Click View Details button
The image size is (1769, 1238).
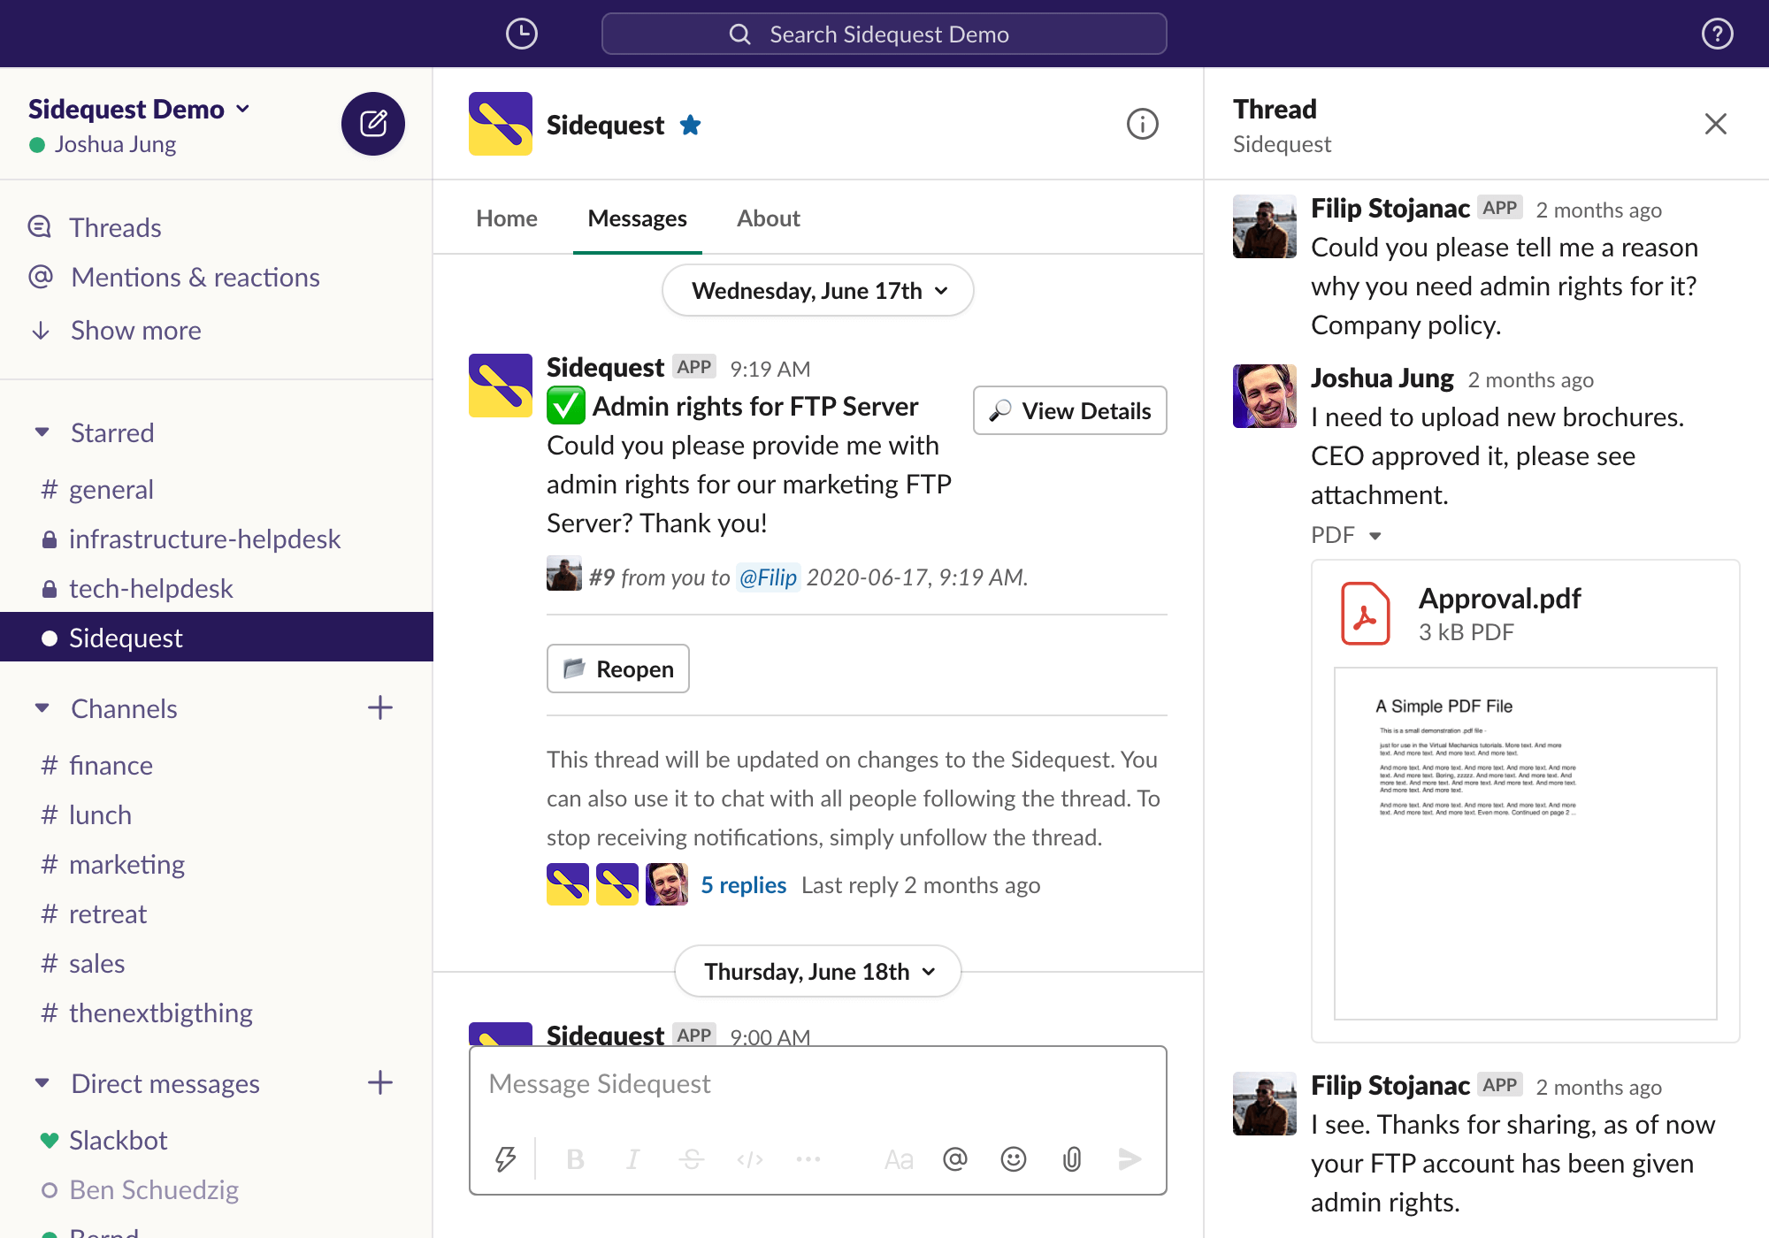pos(1070,410)
